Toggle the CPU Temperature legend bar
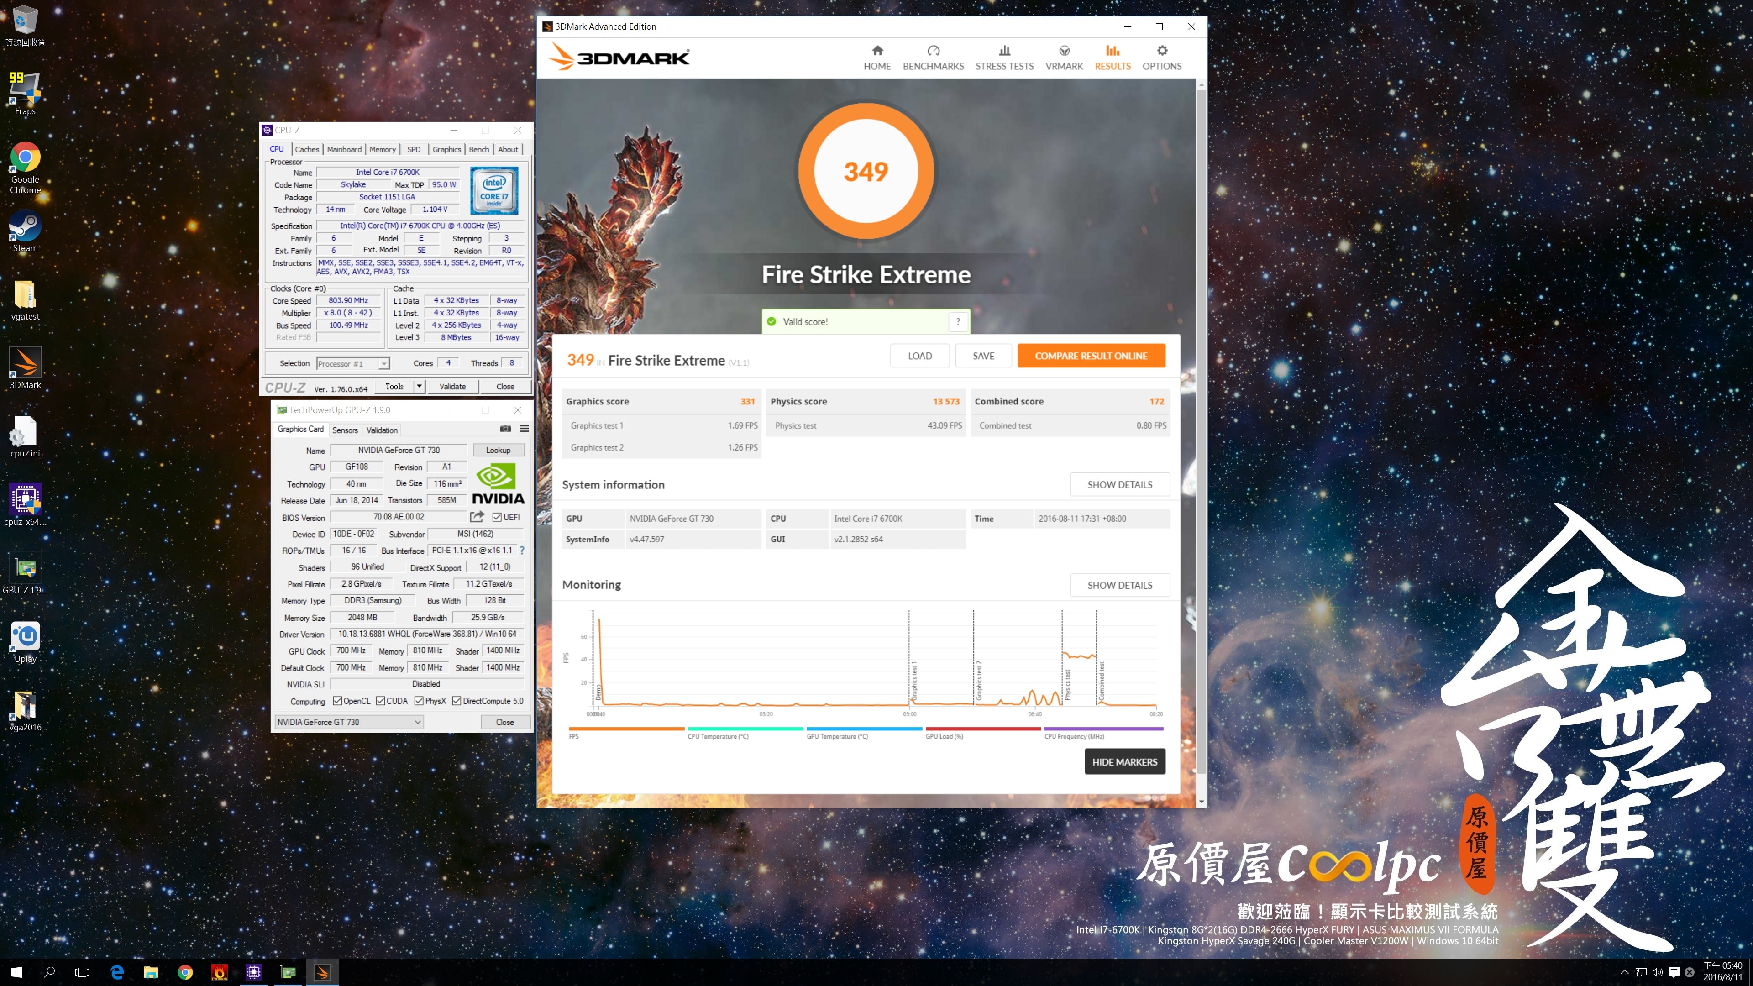 (745, 729)
